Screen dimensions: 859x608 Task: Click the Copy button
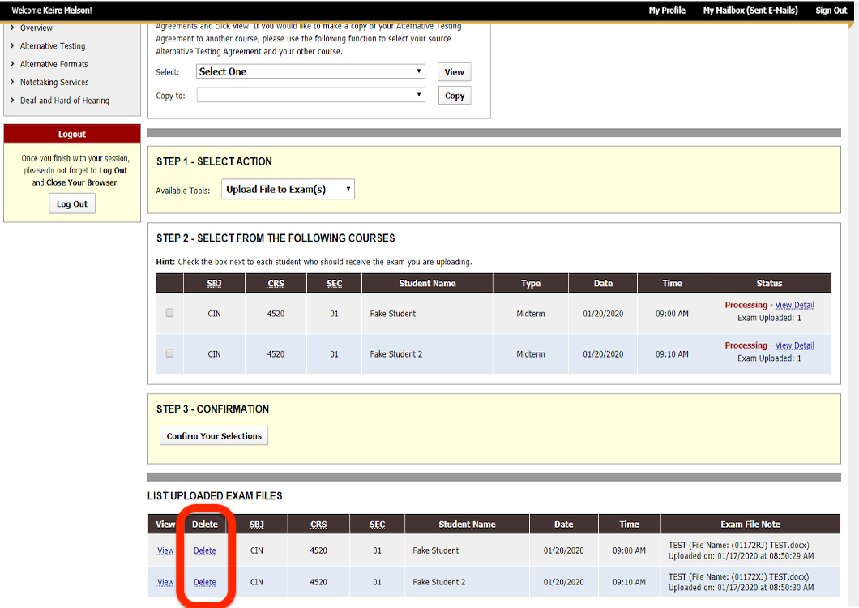click(x=454, y=95)
